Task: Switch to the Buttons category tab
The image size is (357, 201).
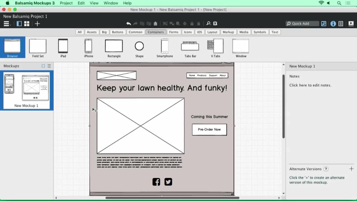Action: point(117,32)
